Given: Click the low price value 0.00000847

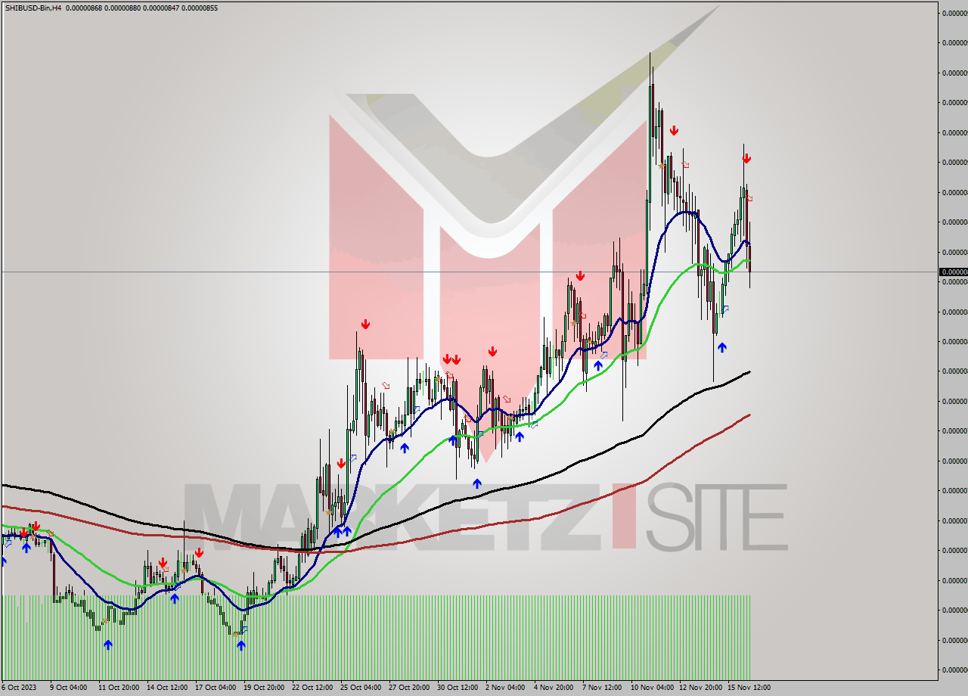Looking at the screenshot, I should (x=161, y=8).
